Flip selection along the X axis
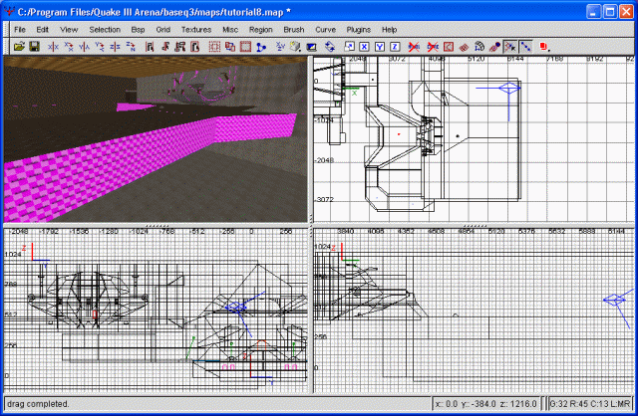Image resolution: width=638 pixels, height=416 pixels. [53, 47]
